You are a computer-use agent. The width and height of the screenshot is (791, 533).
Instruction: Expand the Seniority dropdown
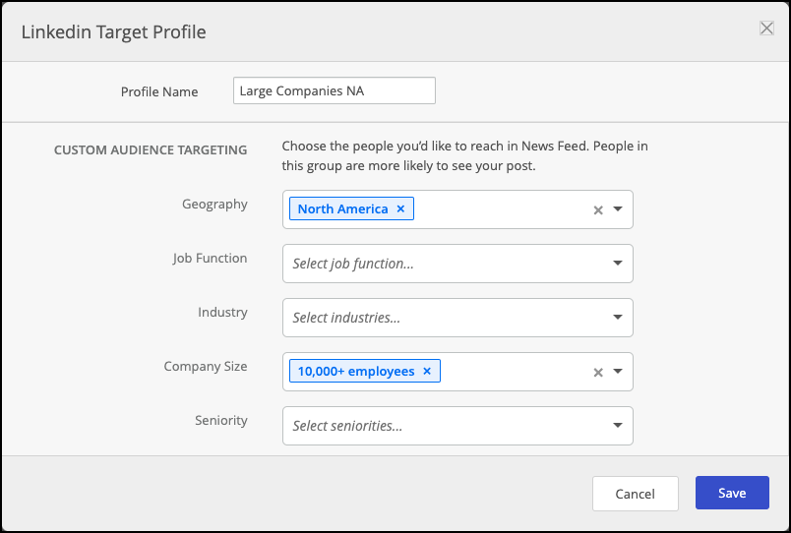click(x=457, y=426)
